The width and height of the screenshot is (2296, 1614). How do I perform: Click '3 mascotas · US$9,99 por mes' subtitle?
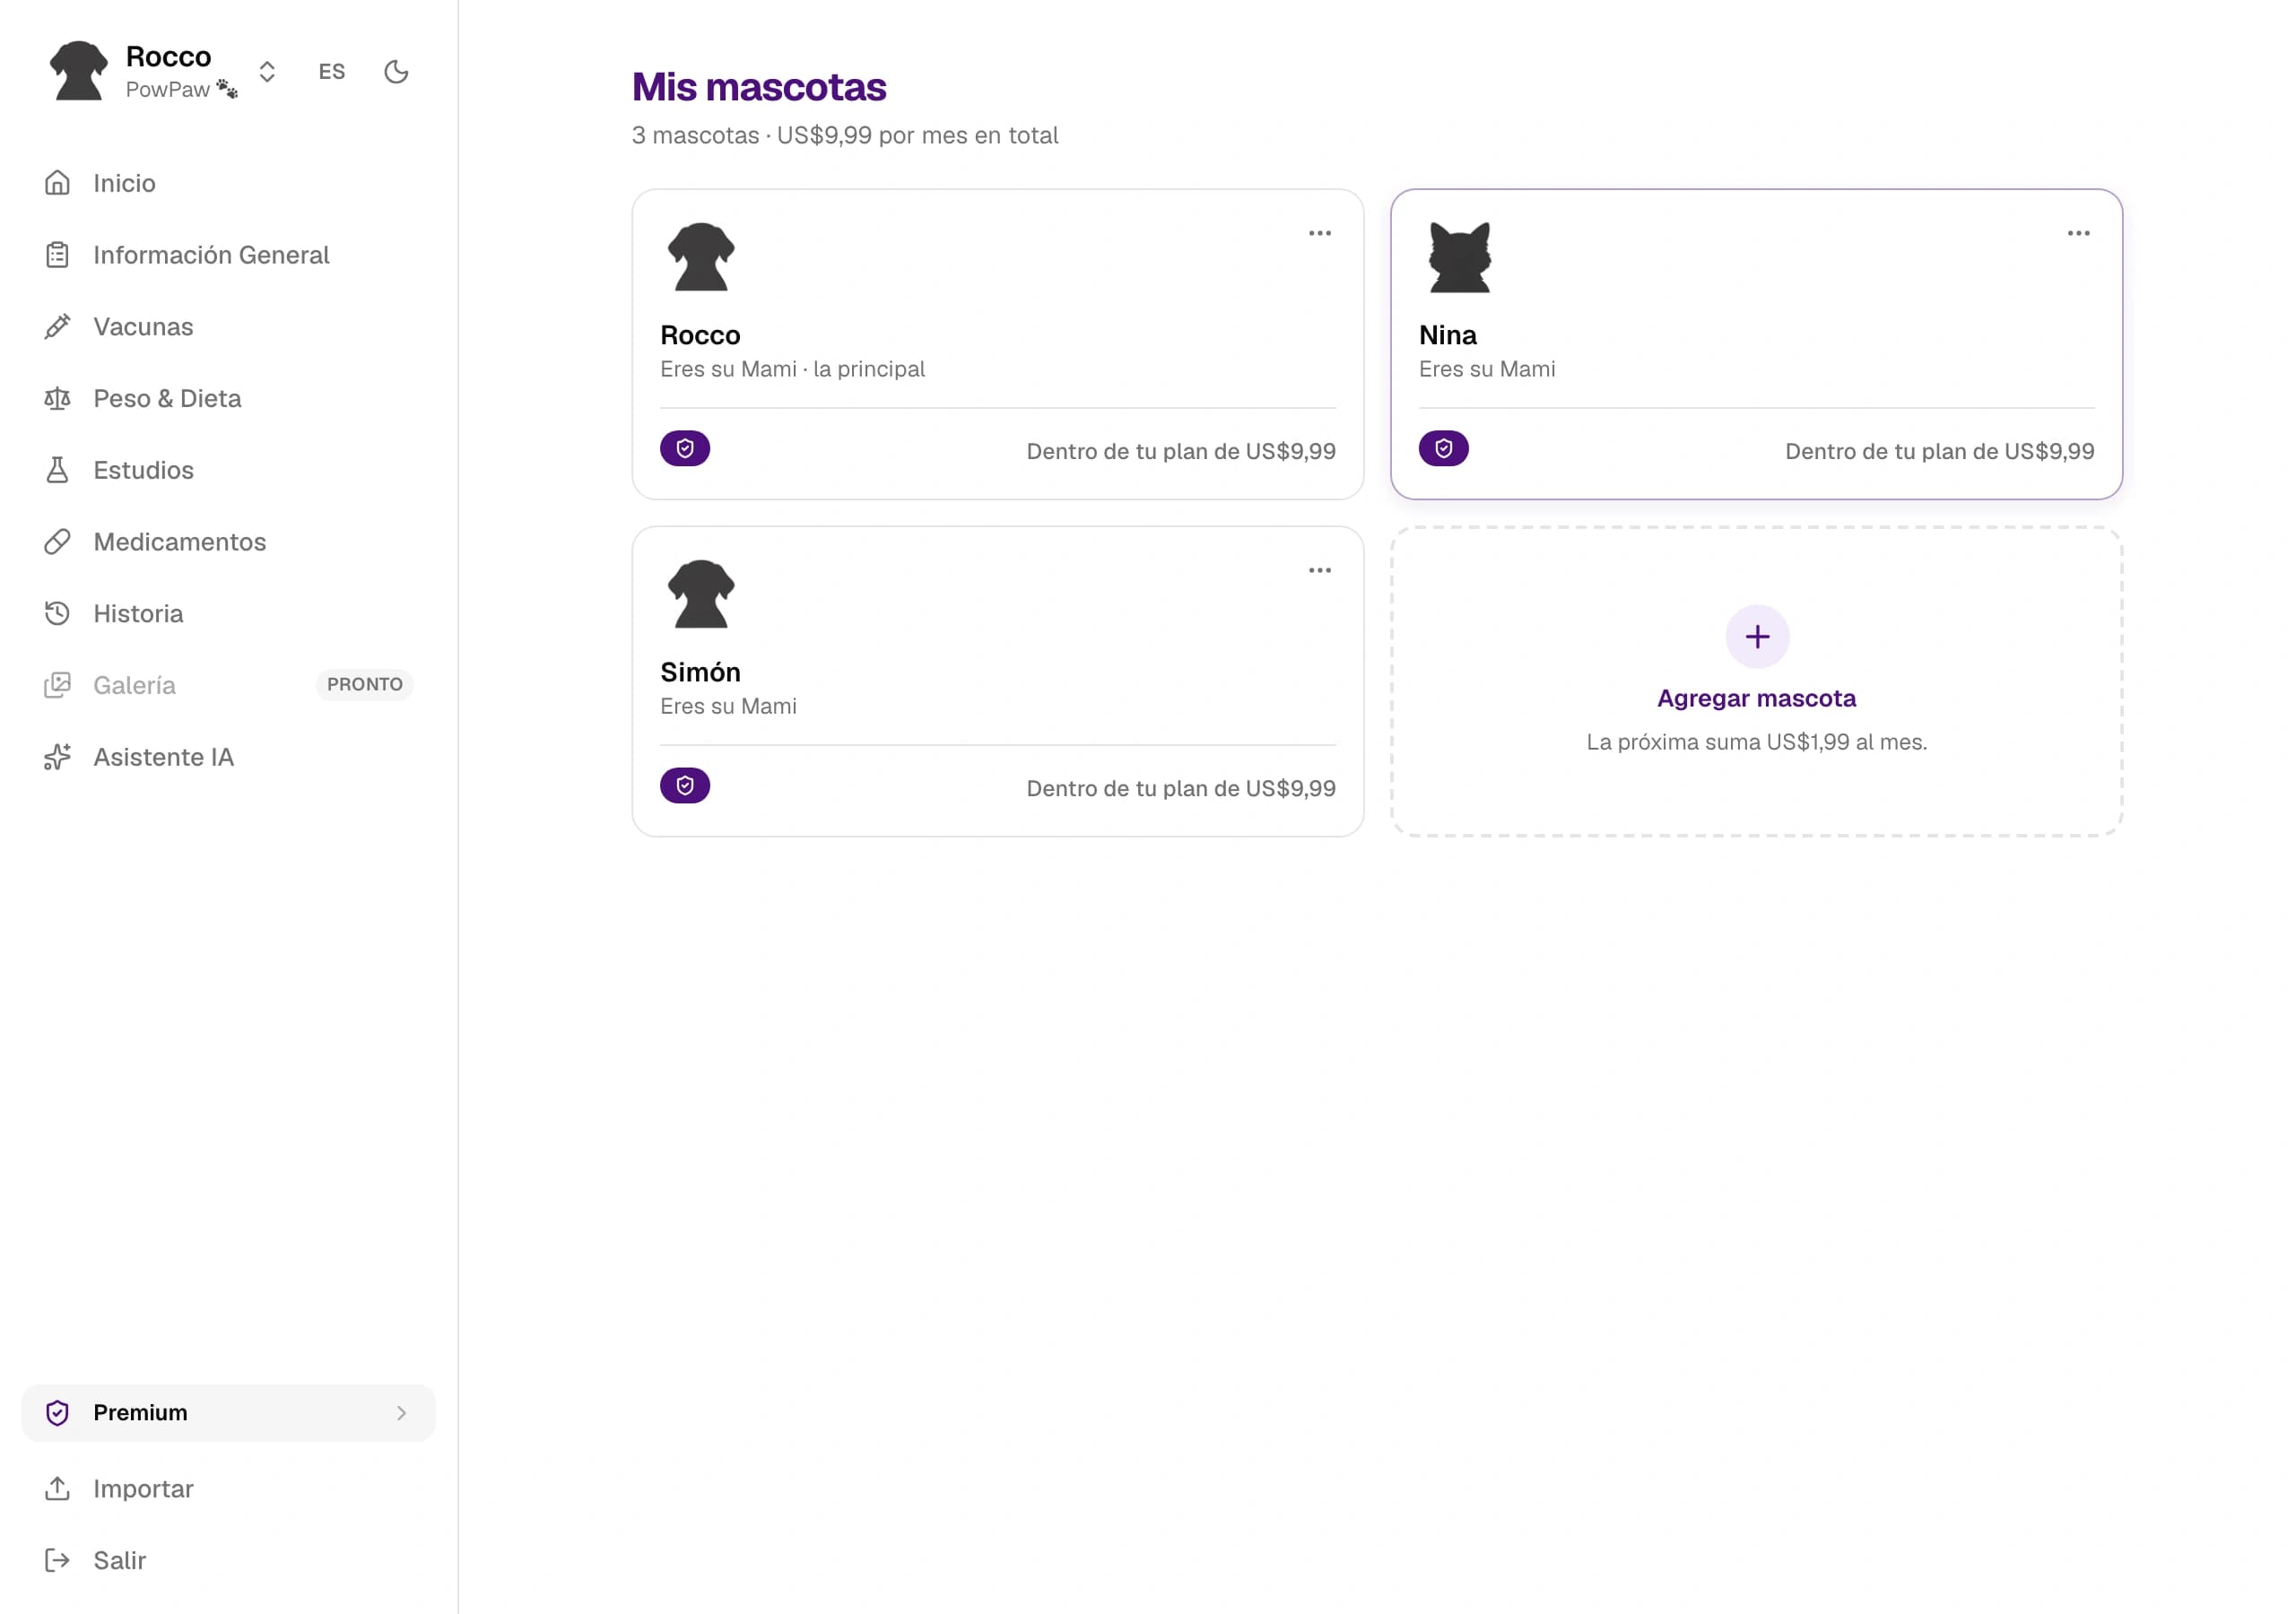click(x=845, y=135)
